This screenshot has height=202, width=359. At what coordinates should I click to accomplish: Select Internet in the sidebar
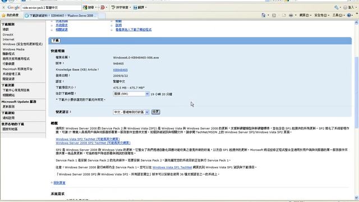tap(8, 39)
